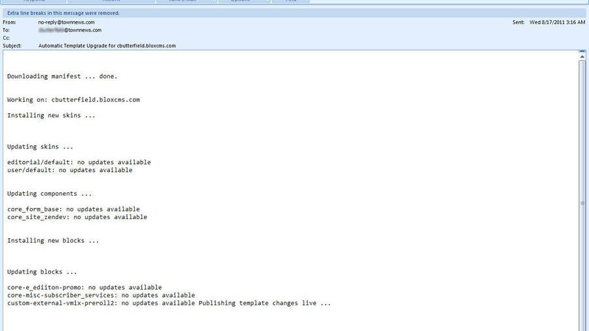Click sender address no-reply@townnews.com

tap(66, 22)
